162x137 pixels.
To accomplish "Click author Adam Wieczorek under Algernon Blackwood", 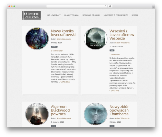I will point(64,118).
